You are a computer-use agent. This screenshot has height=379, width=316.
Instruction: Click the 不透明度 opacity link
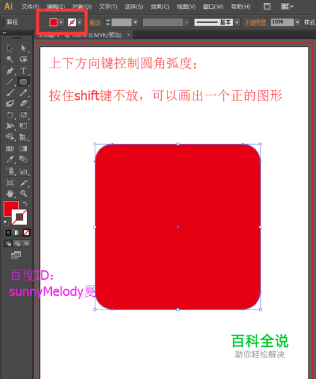click(x=256, y=23)
